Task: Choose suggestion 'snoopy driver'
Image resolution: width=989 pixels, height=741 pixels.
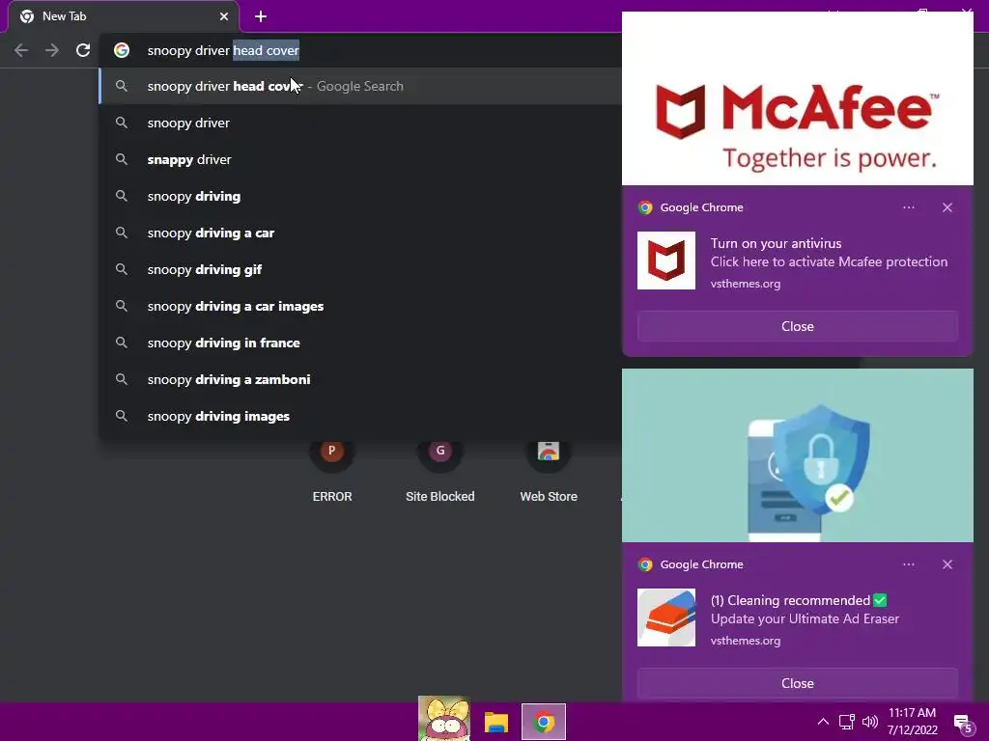Action: click(360, 123)
